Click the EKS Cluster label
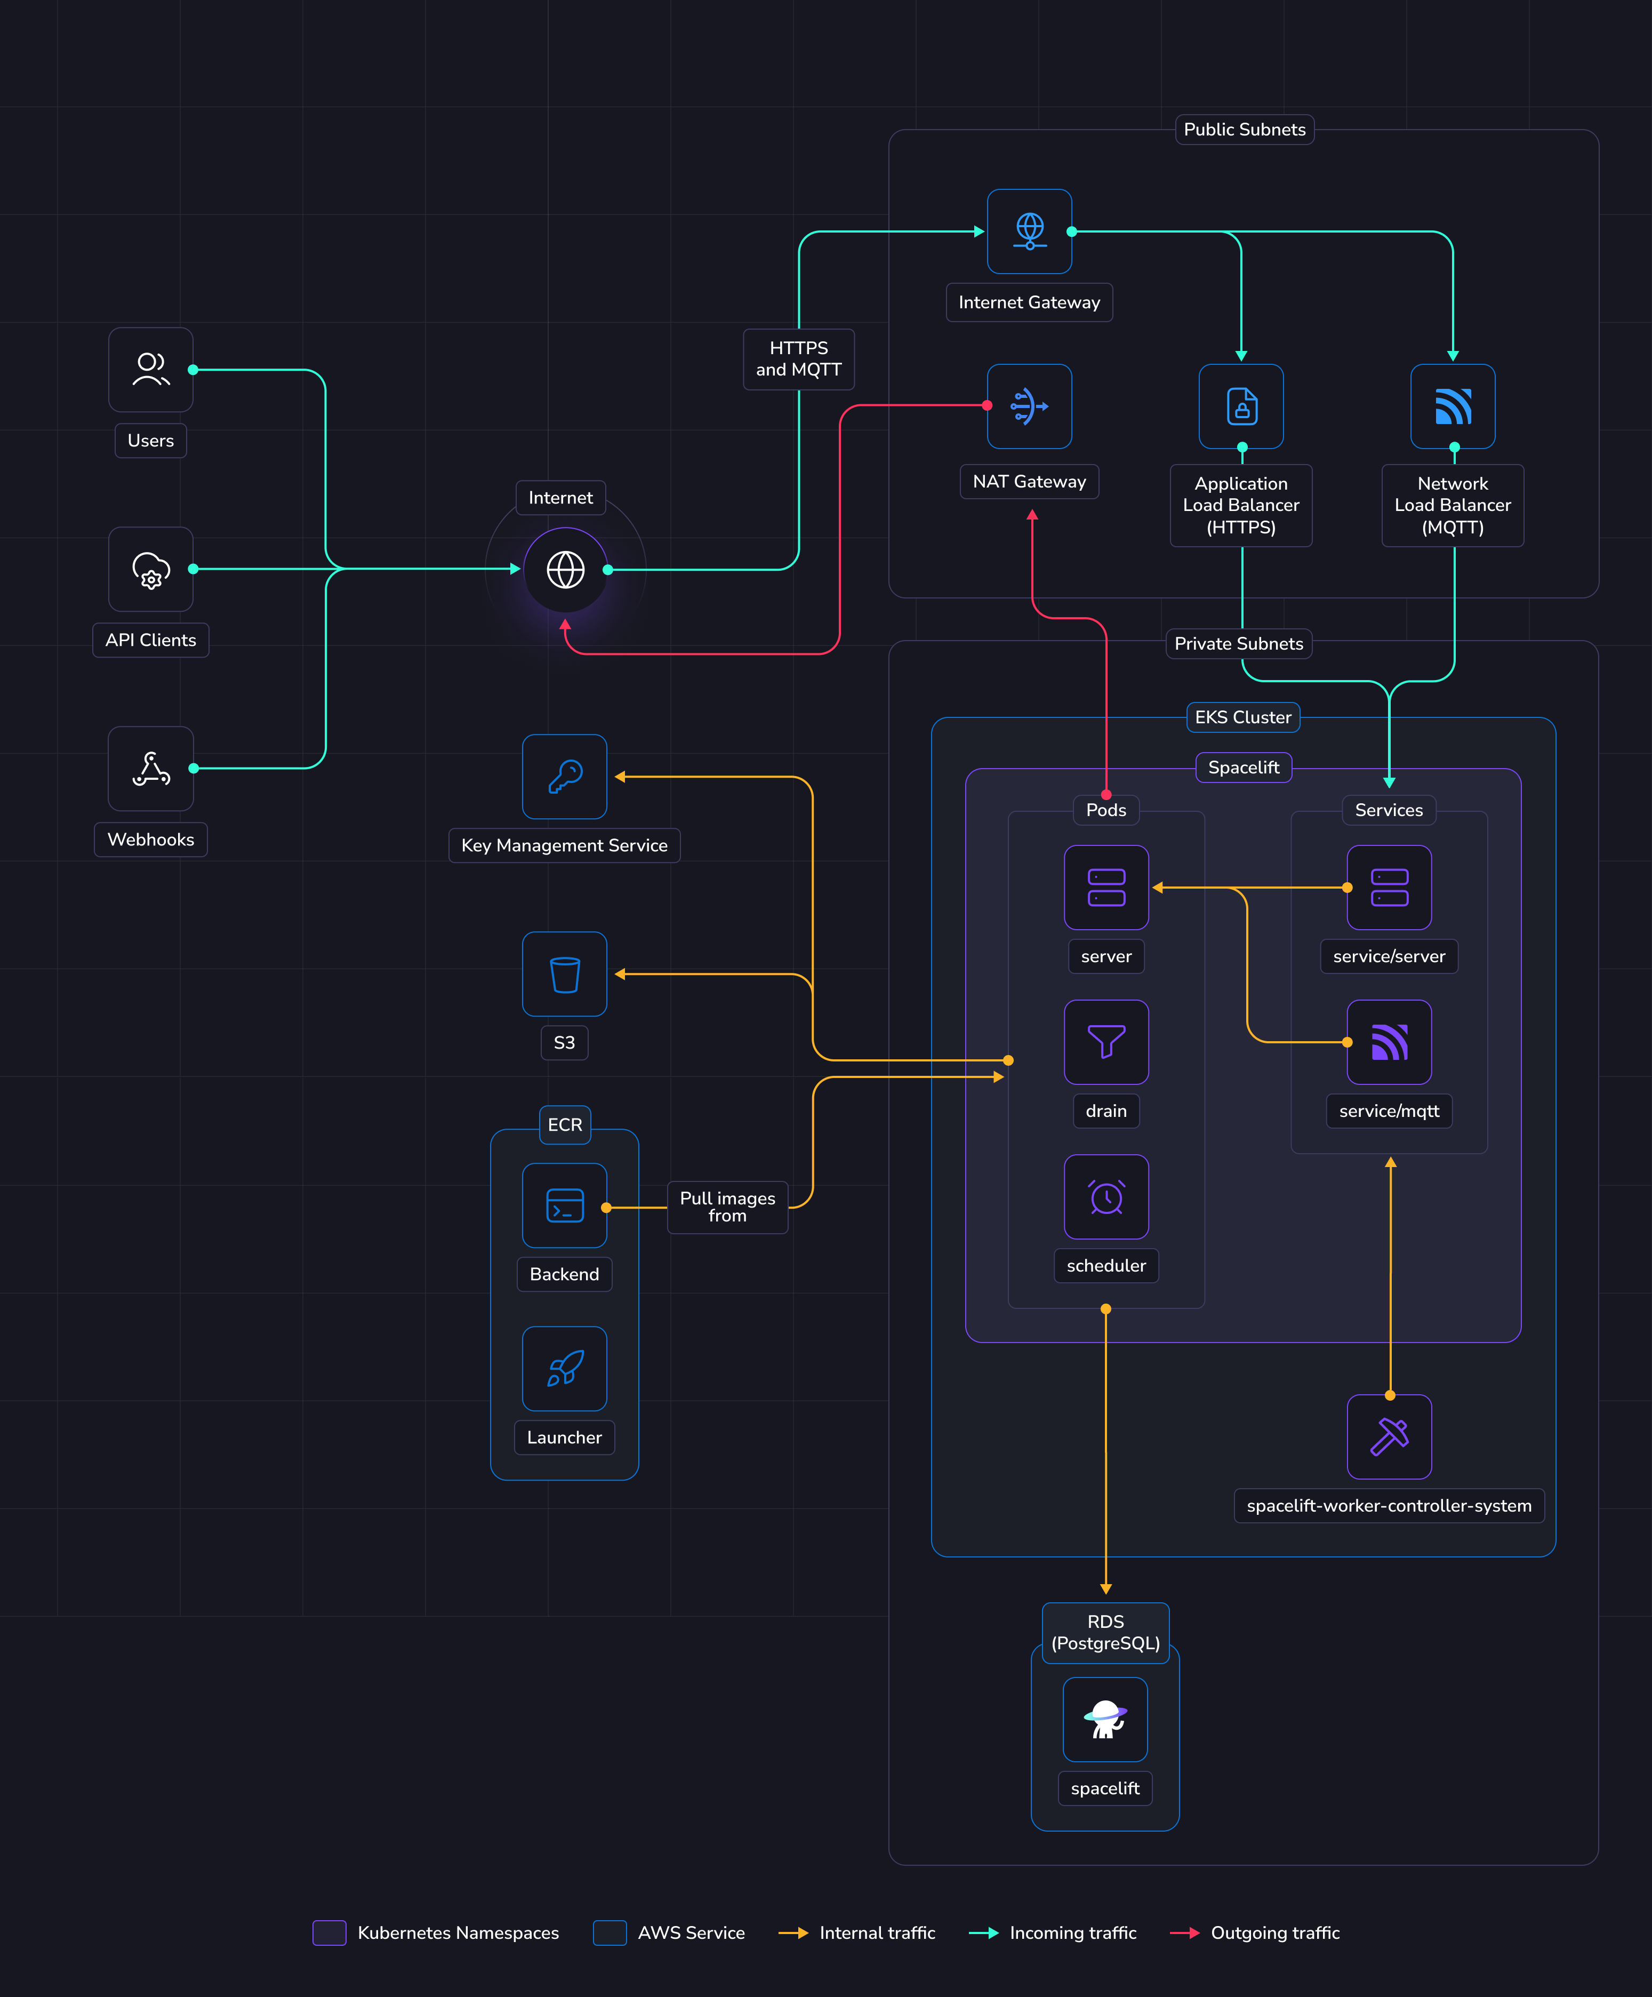This screenshot has width=1652, height=1997. 1242,717
